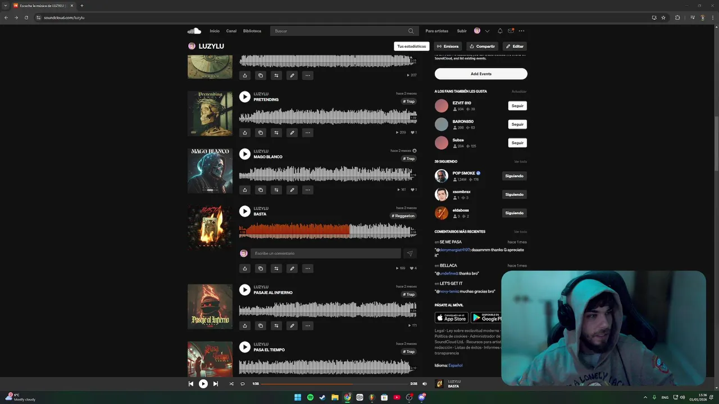Open more options for PRETENDING

308,132
